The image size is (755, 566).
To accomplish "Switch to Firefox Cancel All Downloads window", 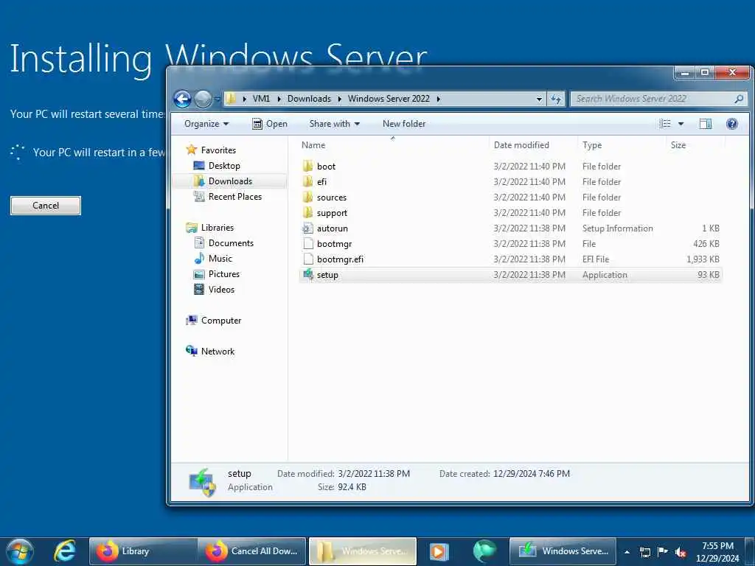I will tap(252, 551).
